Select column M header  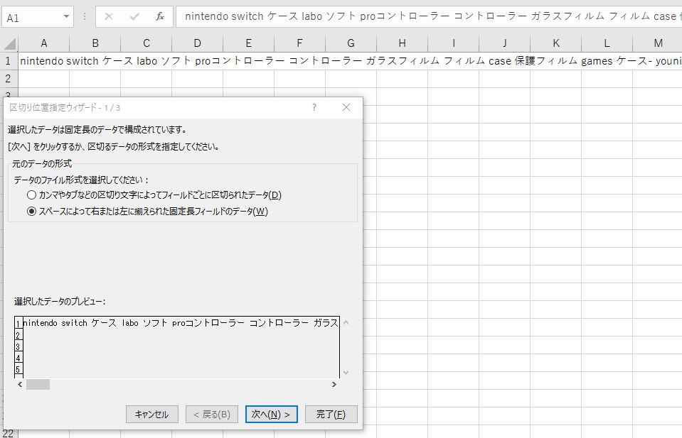[x=658, y=43]
